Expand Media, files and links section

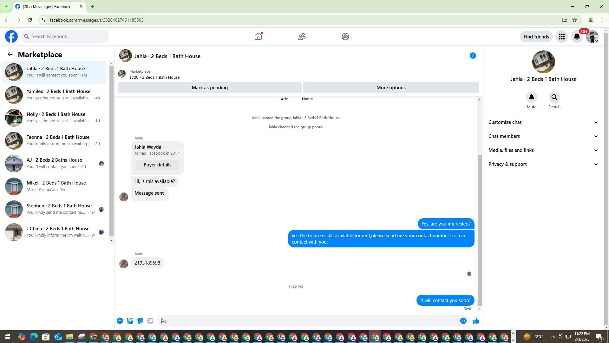(x=543, y=150)
